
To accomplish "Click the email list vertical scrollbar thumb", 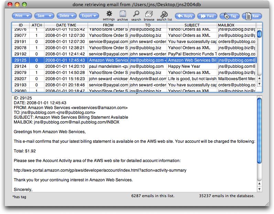I will [260, 34].
